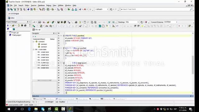Click the blue arrow commit icon in main toolbar
The image size is (199, 112).
(80, 9)
